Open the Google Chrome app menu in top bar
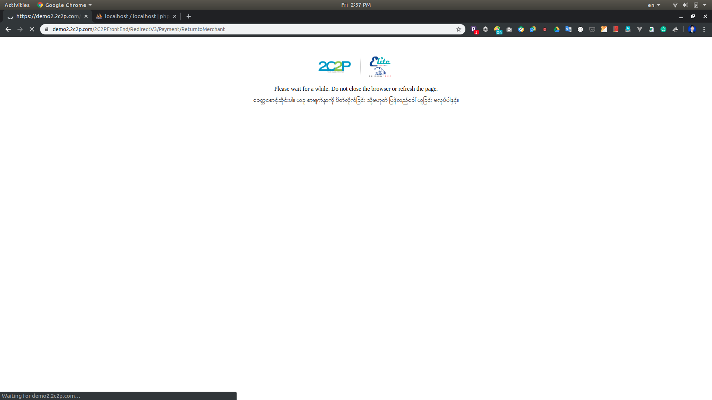 [x=65, y=5]
